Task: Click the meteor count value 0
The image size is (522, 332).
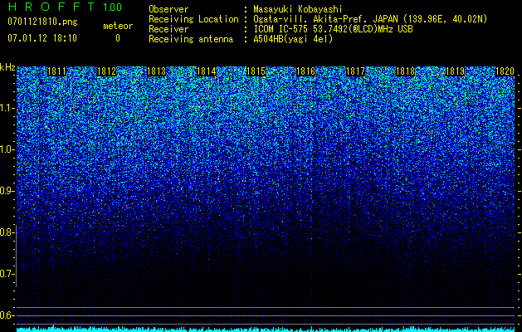Action: (118, 38)
